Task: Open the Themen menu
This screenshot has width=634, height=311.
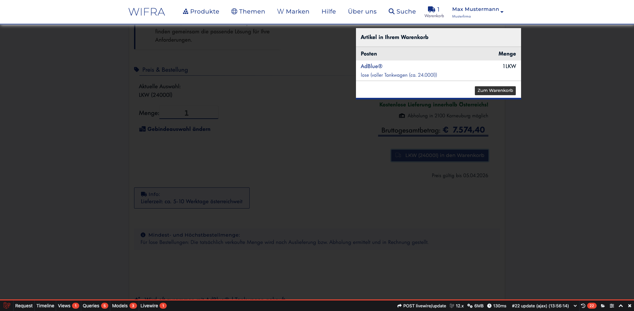Action: click(248, 12)
